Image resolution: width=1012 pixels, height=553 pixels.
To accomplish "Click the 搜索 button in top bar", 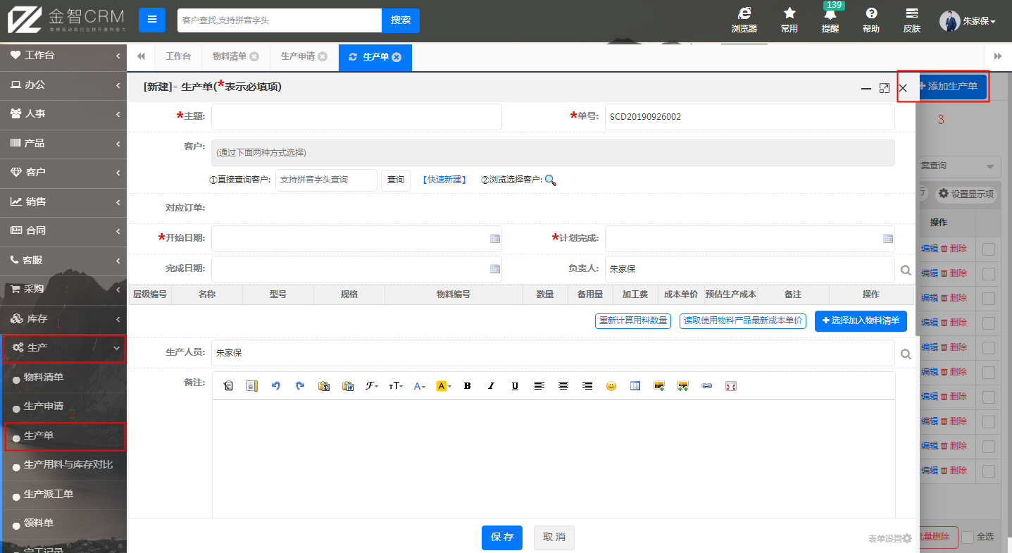I will click(x=401, y=20).
